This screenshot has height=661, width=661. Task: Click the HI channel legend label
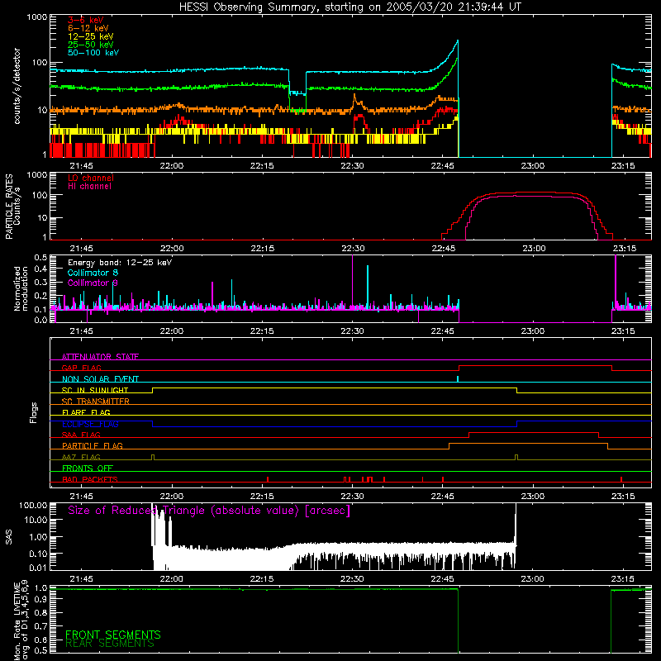pos(89,186)
